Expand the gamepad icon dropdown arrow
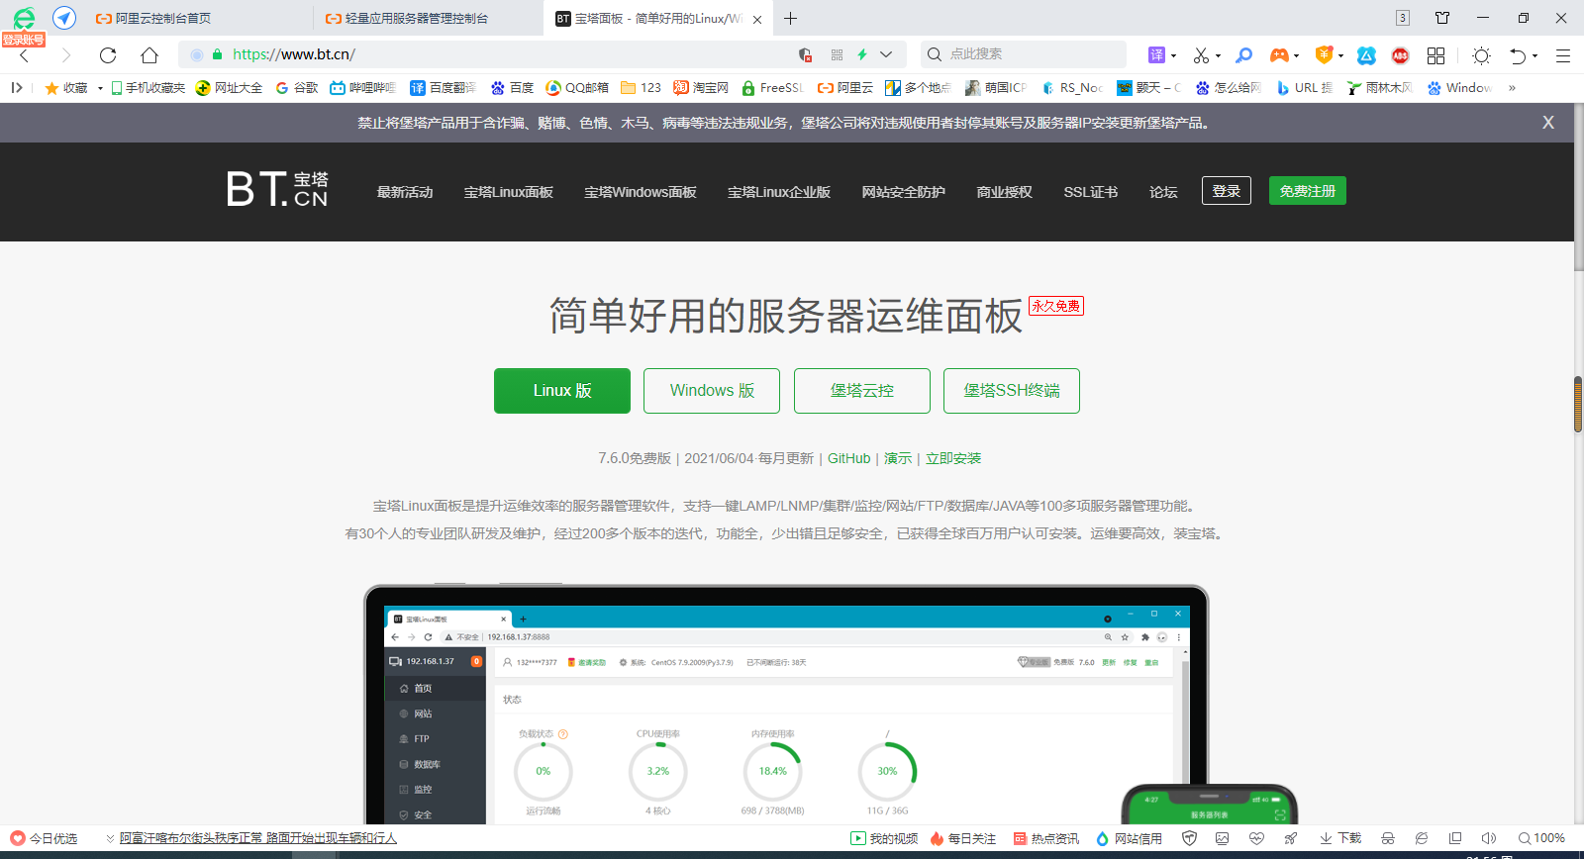Viewport: 1584px width, 859px height. pyautogui.click(x=1296, y=56)
